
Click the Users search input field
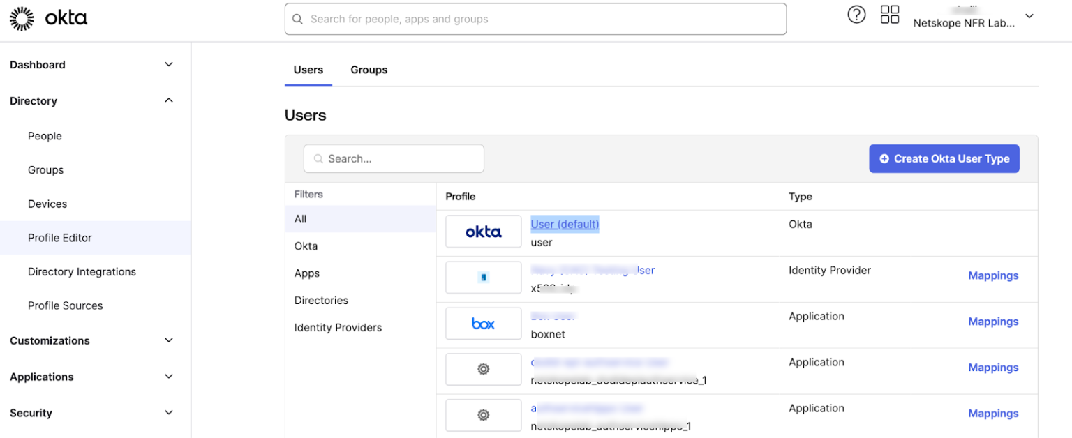393,158
